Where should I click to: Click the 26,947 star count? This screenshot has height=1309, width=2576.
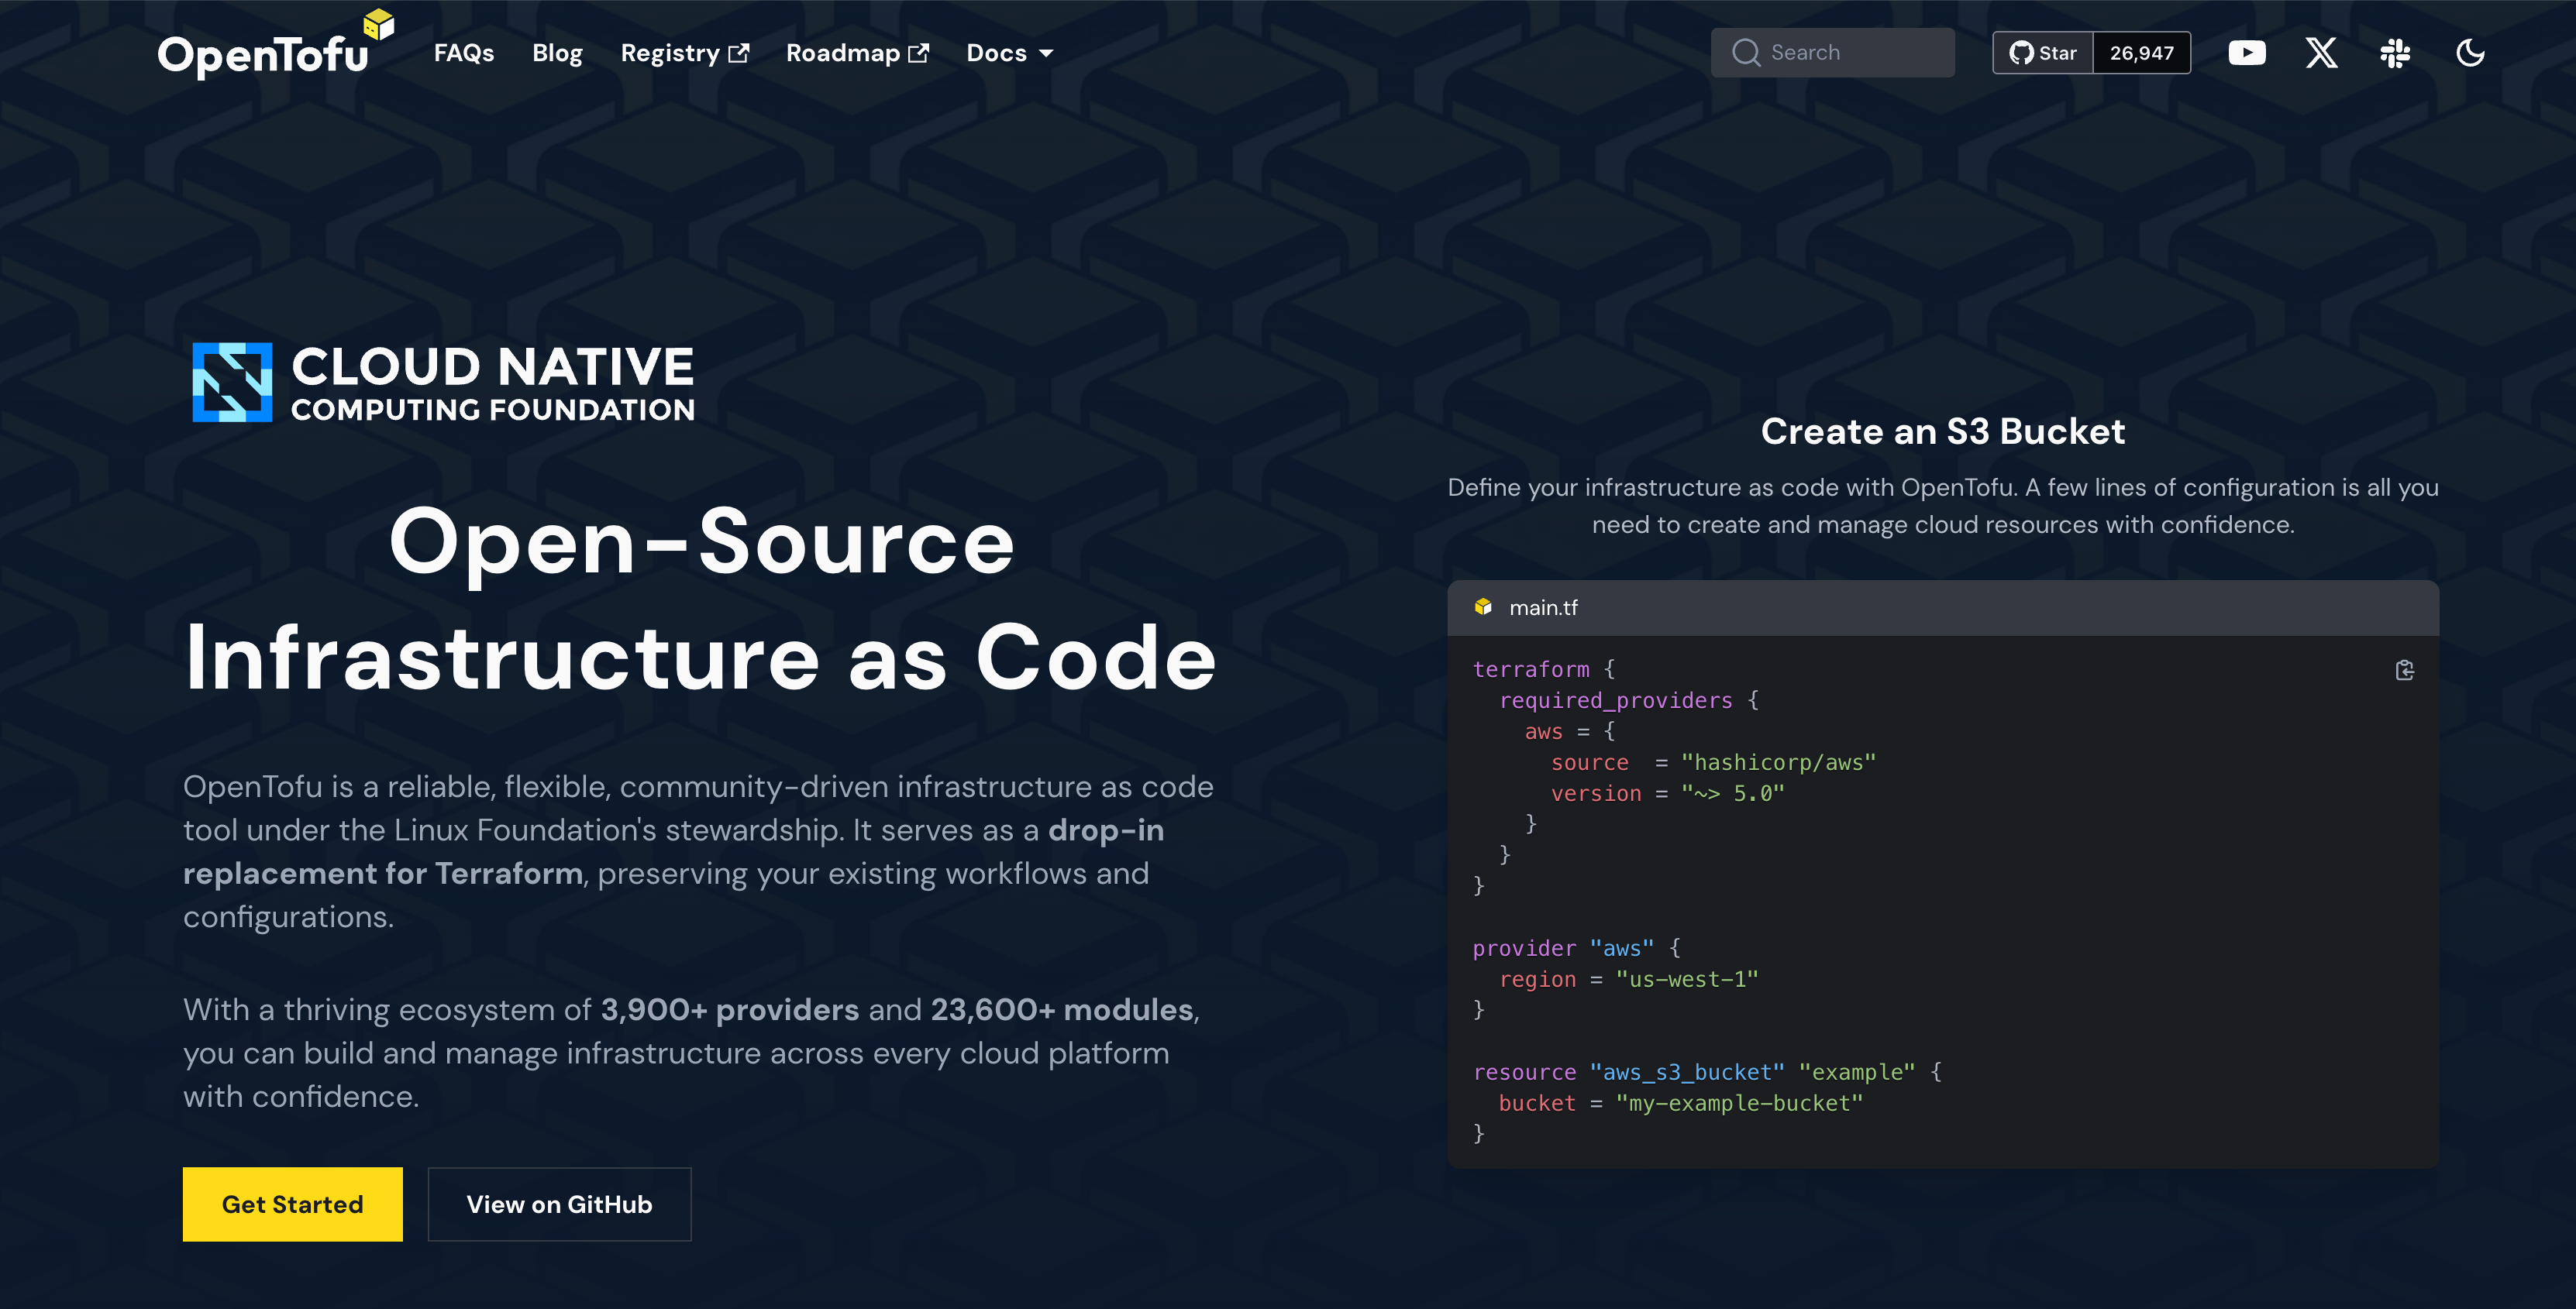point(2141,53)
